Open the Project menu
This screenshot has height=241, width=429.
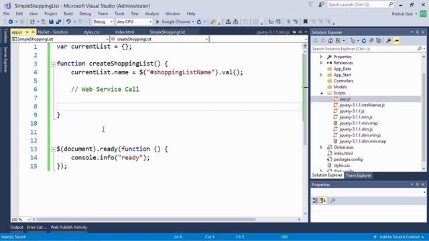51,13
